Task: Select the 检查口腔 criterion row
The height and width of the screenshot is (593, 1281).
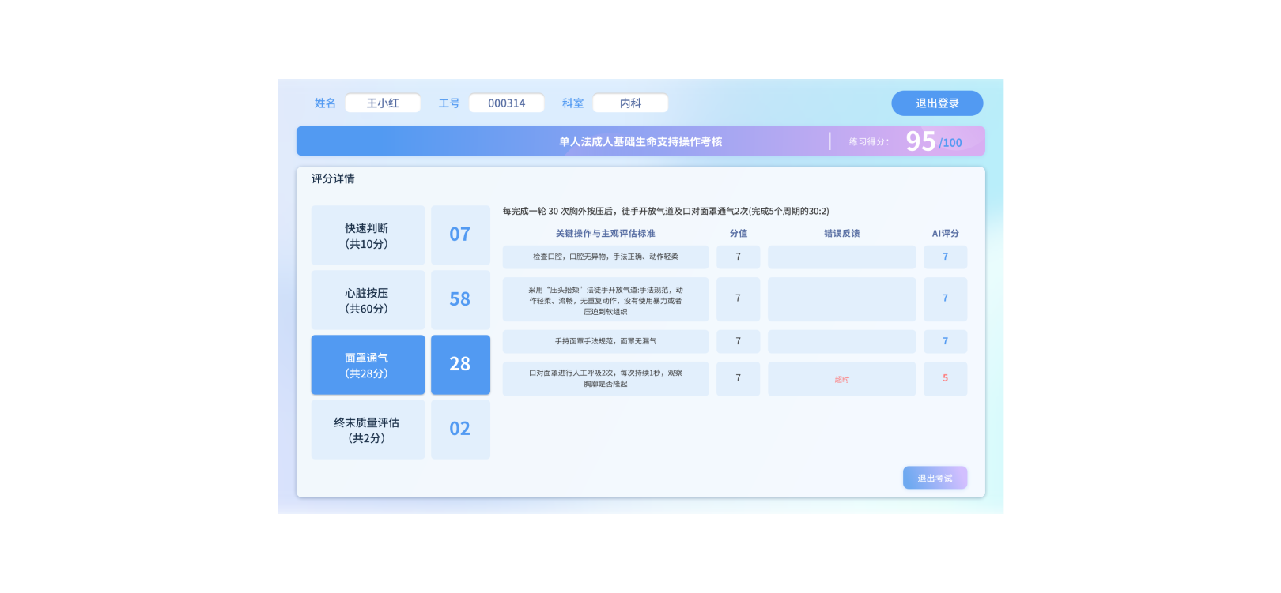Action: [605, 257]
